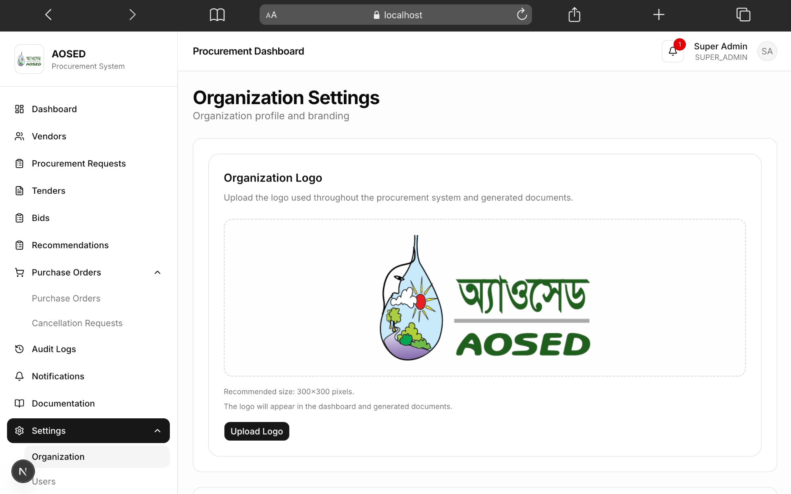Open Notifications from the sidebar
The width and height of the screenshot is (791, 494).
pyautogui.click(x=88, y=376)
